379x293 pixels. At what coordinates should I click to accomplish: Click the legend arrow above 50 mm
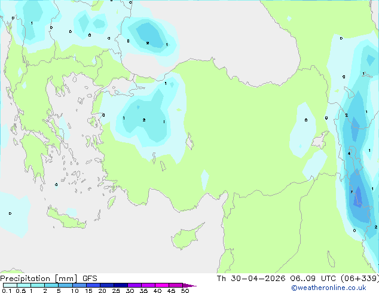point(189,285)
